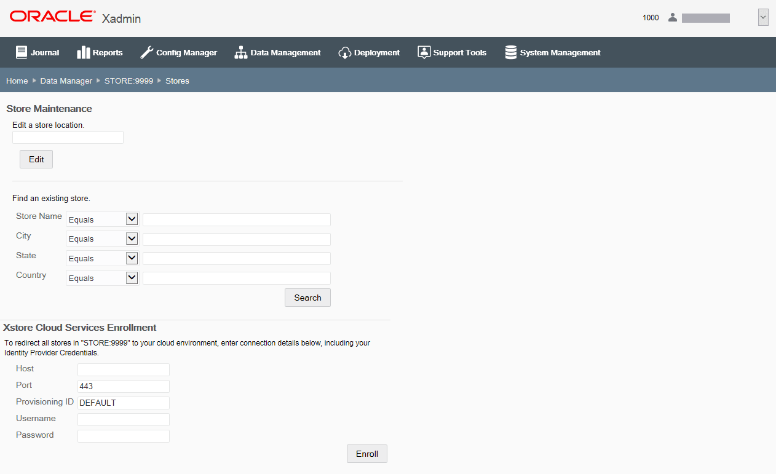Click the Data Management hierarchy icon

[240, 52]
